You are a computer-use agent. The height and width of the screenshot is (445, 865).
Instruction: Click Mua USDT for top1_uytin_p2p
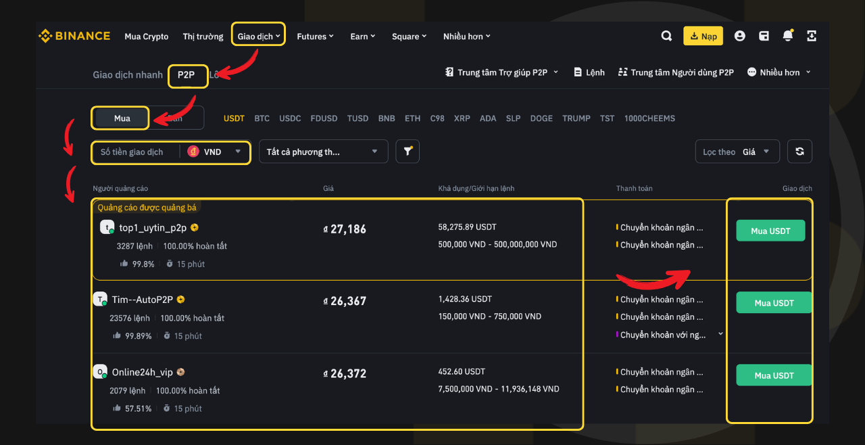pos(770,230)
